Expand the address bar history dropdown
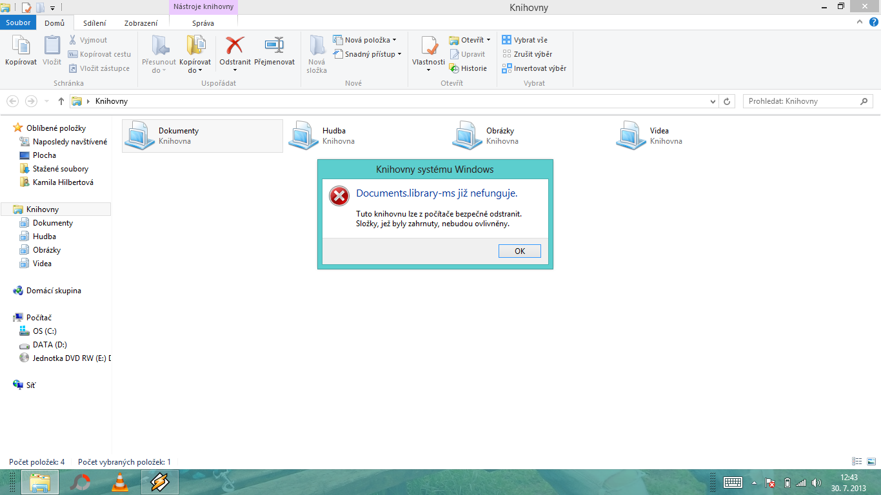The width and height of the screenshot is (881, 495). pos(713,101)
